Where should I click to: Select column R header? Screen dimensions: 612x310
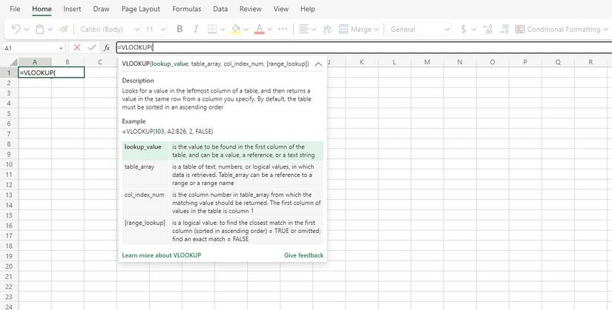pyautogui.click(x=590, y=62)
